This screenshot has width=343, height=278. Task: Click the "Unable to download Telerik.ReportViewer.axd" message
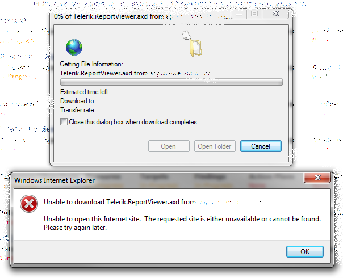[x=120, y=202]
